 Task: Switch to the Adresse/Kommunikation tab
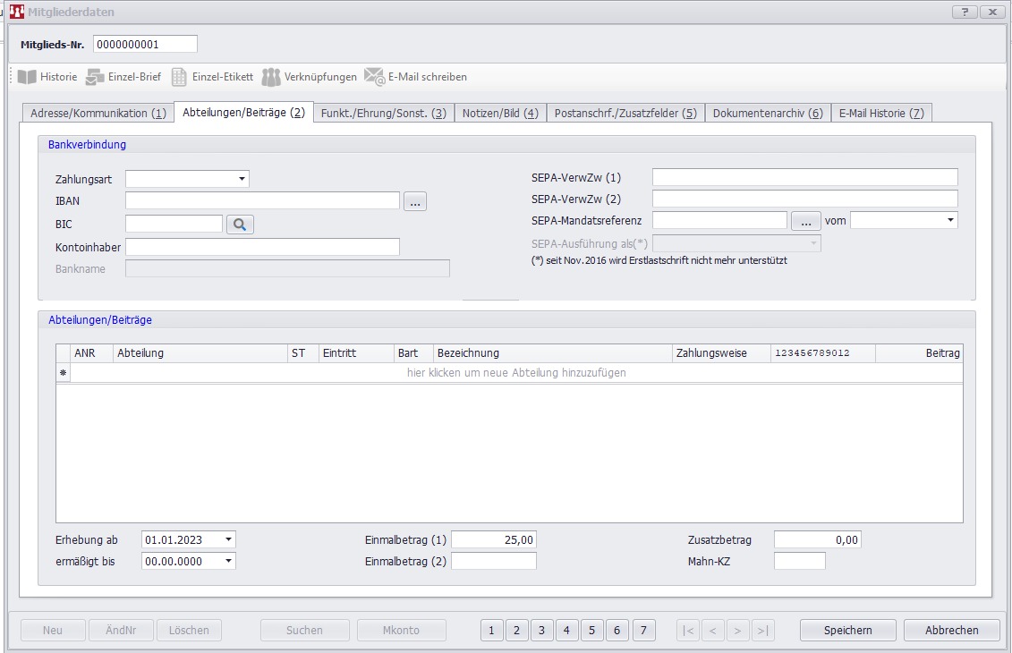coord(98,114)
